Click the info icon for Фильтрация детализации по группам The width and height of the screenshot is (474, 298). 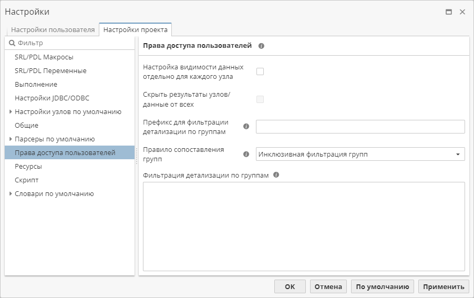click(276, 174)
